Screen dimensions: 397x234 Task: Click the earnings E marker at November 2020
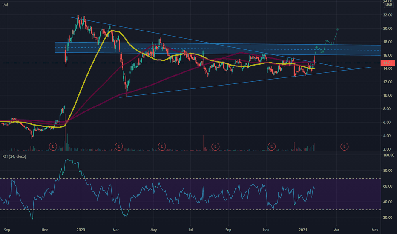click(272, 146)
